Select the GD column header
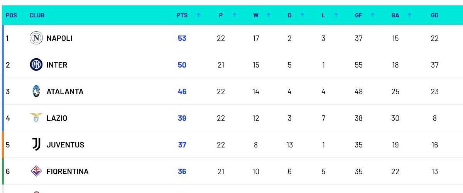The width and height of the screenshot is (463, 193). click(434, 15)
